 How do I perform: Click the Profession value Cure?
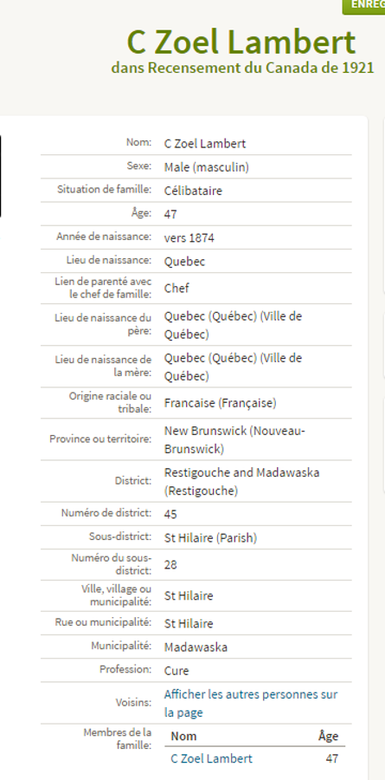176,671
